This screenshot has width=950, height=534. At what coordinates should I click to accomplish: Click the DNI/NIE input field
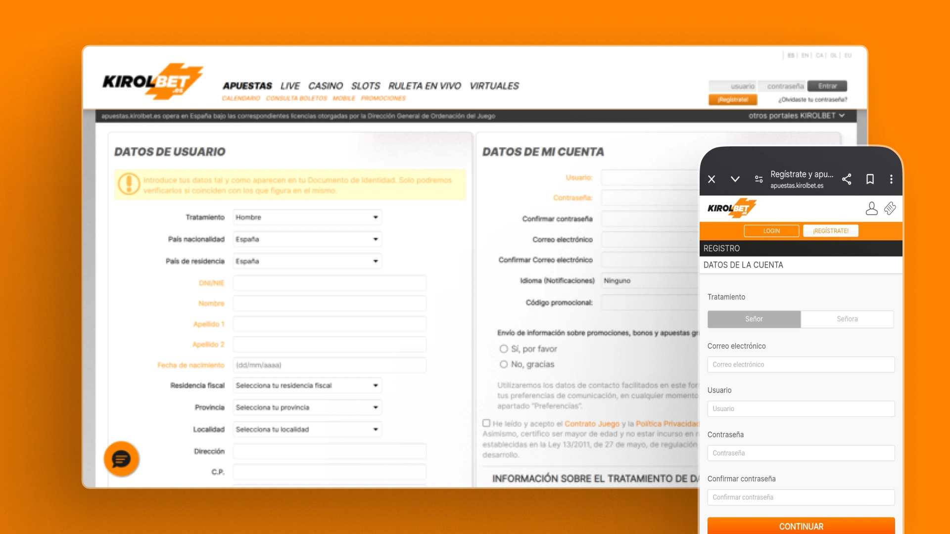tap(330, 283)
